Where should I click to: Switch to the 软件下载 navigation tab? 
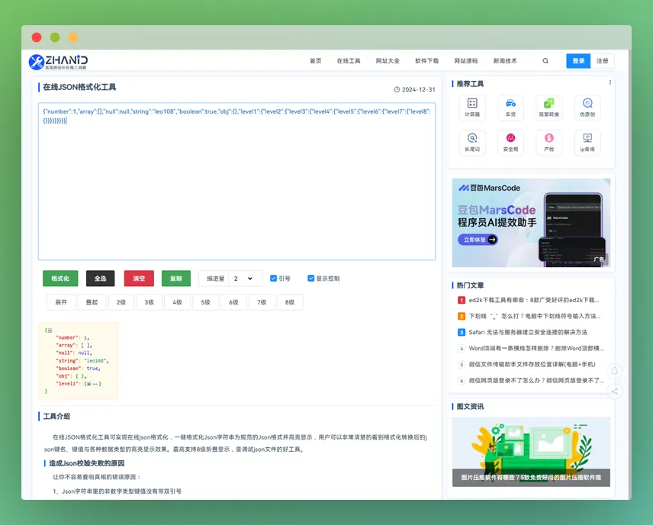coord(426,60)
